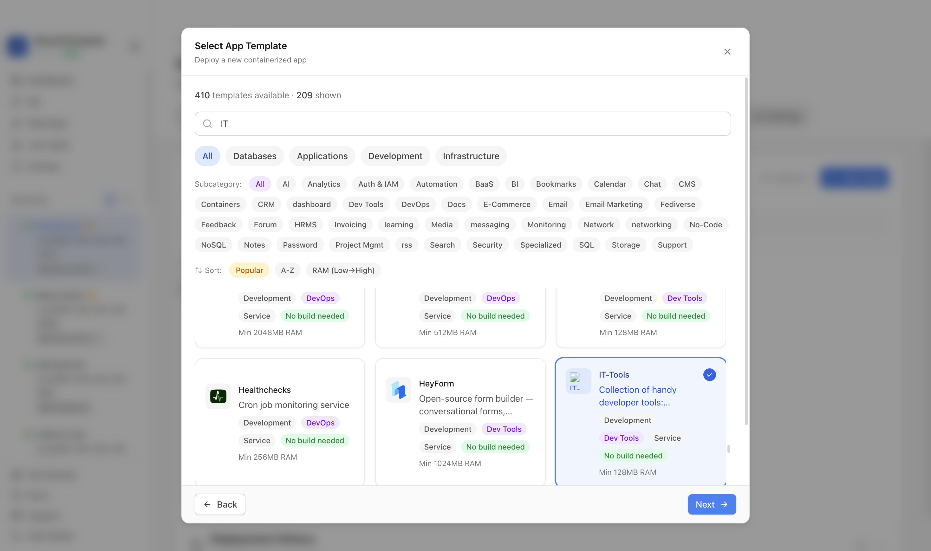The width and height of the screenshot is (931, 551).
Task: Filter by Notes subcategory
Action: [x=254, y=245]
